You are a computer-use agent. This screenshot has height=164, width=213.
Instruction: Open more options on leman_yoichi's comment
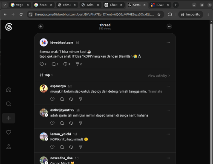point(168,134)
